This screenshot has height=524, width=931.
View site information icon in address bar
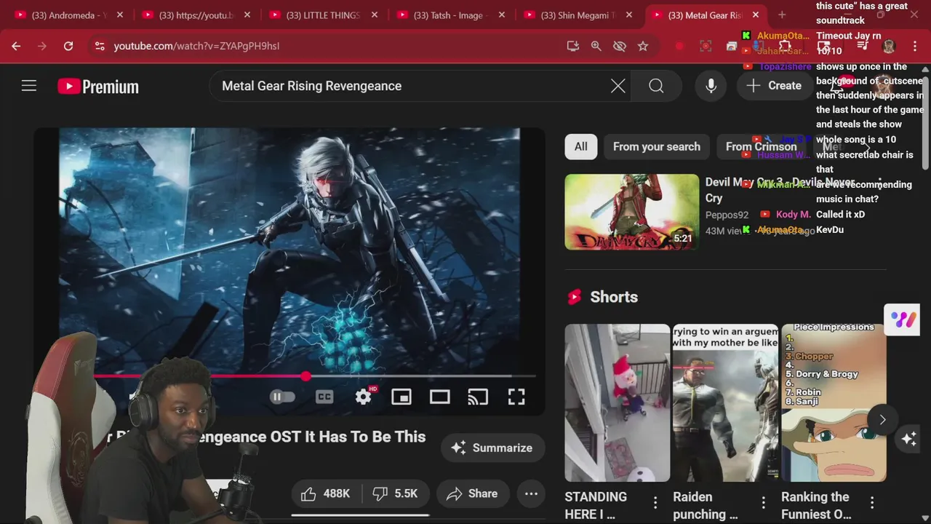100,46
